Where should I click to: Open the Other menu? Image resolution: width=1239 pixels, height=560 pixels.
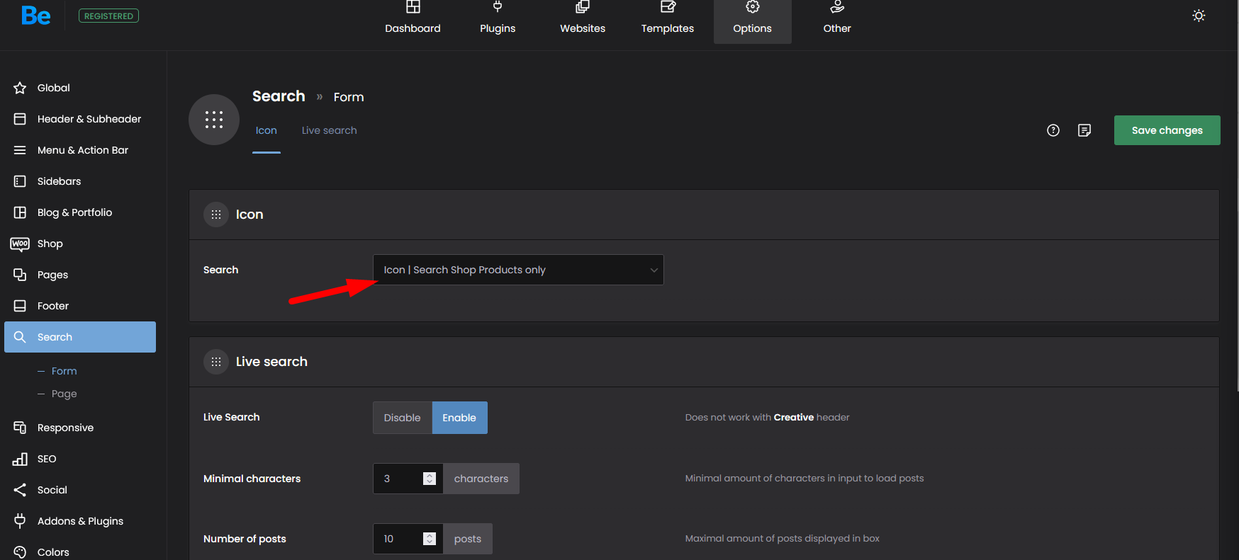coord(837,22)
